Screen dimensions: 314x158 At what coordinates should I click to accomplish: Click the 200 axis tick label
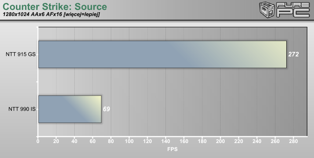click(x=220, y=141)
